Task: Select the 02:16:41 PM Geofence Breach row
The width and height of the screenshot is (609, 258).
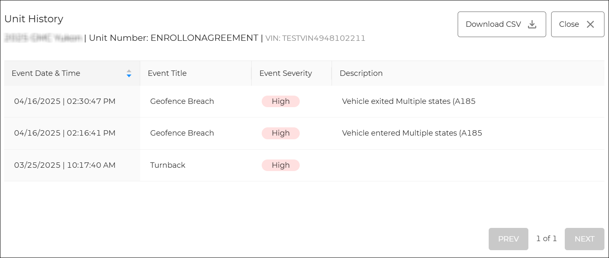Action: tap(182, 133)
